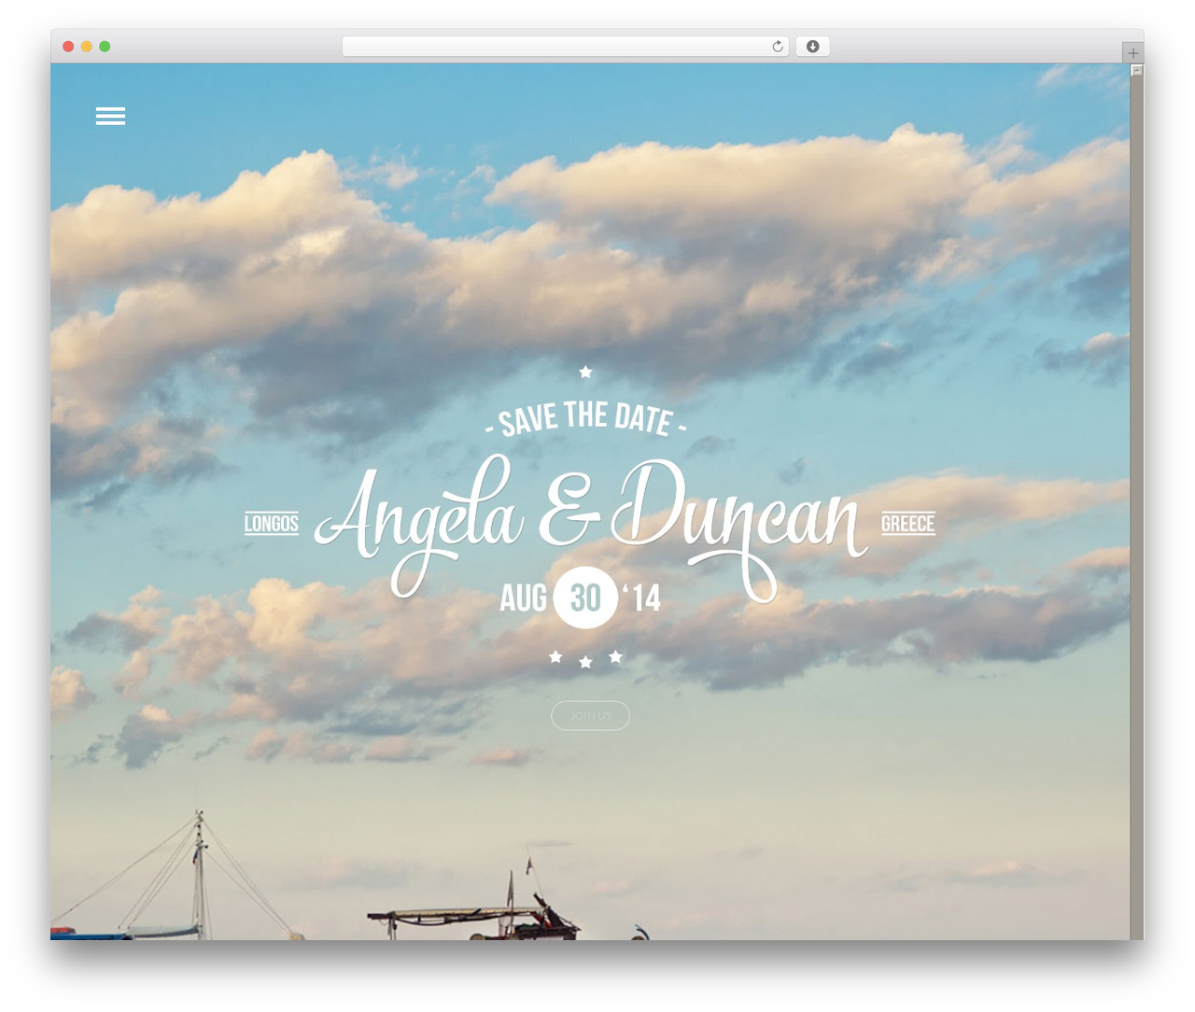The height and width of the screenshot is (1012, 1195).
Task: Minimize the browser window
Action: 86,47
